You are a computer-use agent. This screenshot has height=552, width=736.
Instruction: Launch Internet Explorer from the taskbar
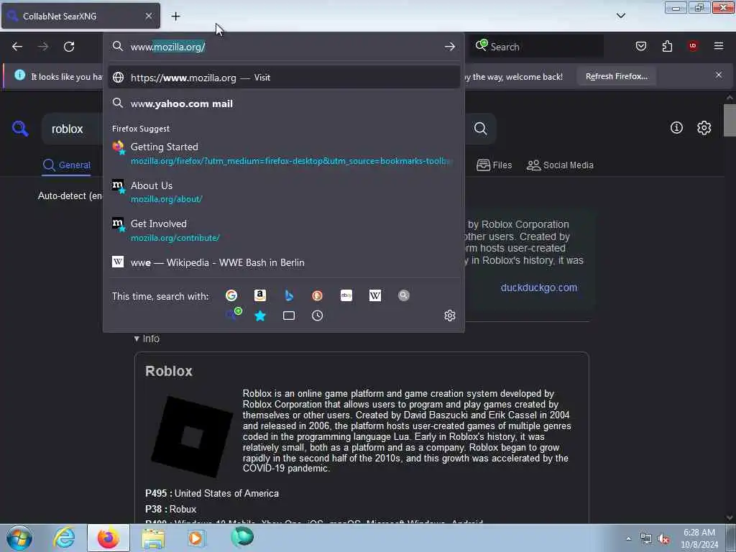coord(64,538)
